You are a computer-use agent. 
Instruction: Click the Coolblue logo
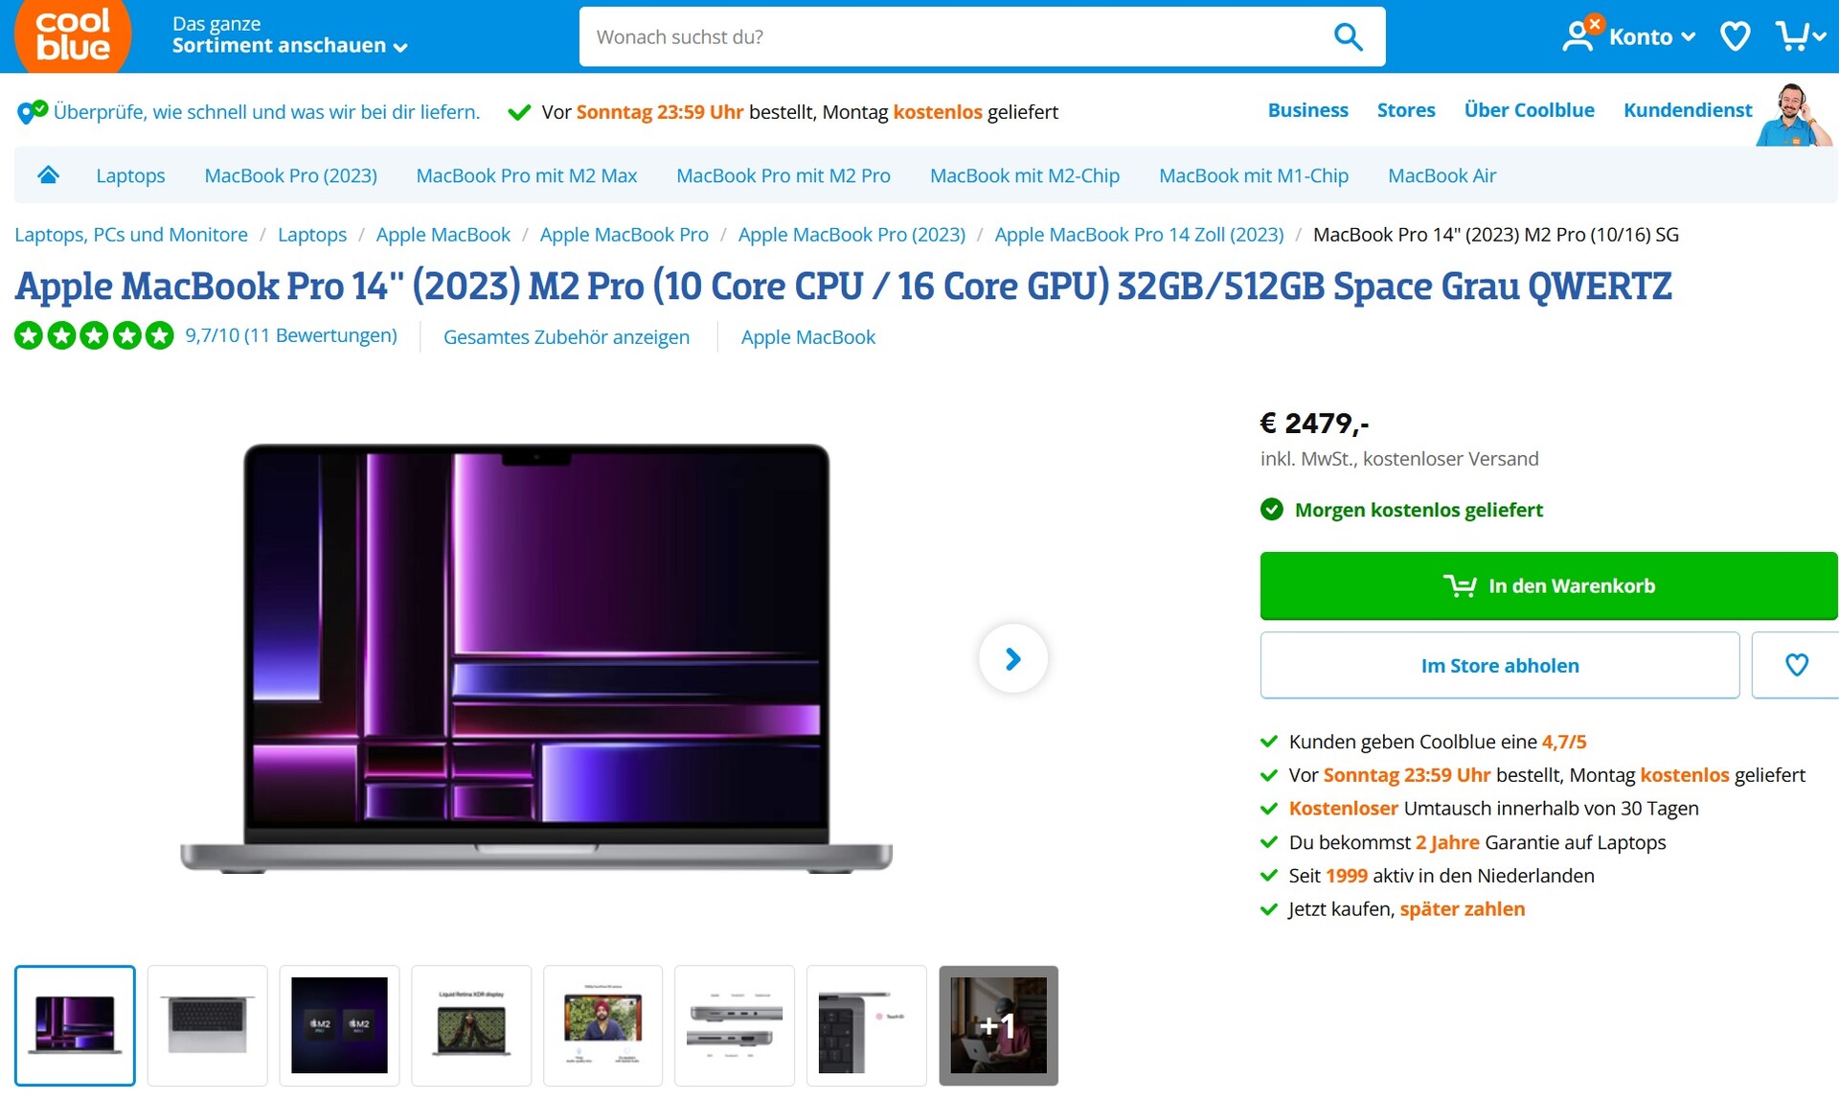pos(73,35)
